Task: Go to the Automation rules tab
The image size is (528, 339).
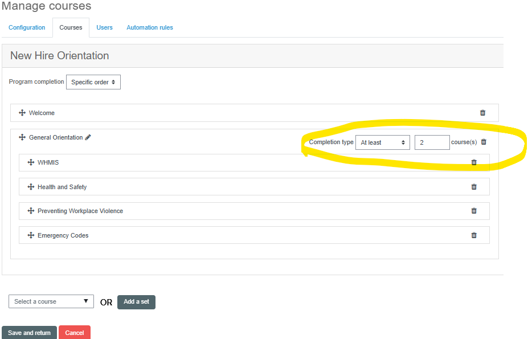Action: click(x=150, y=27)
